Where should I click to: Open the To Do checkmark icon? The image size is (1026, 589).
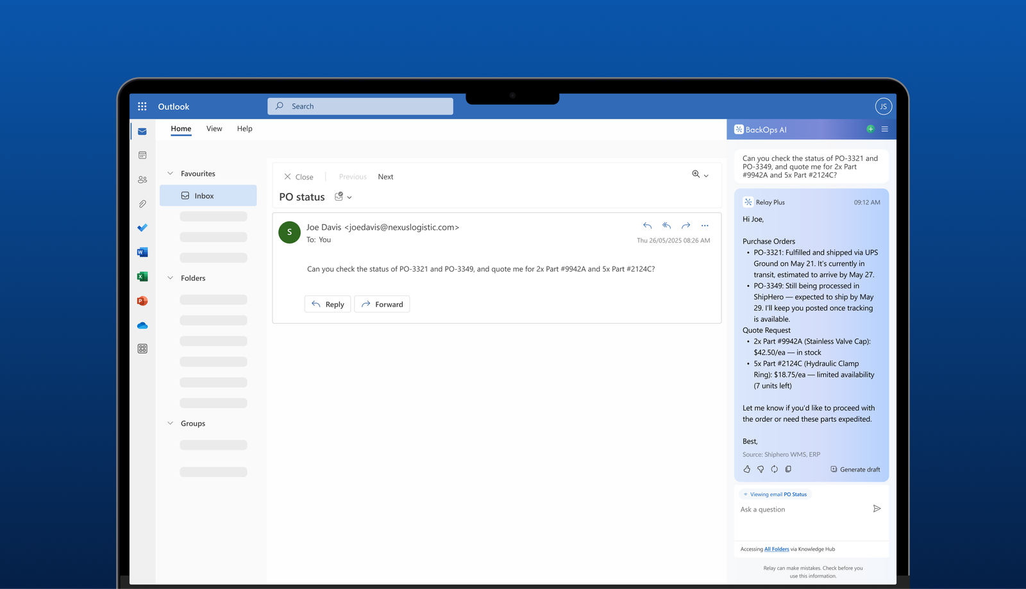(142, 228)
